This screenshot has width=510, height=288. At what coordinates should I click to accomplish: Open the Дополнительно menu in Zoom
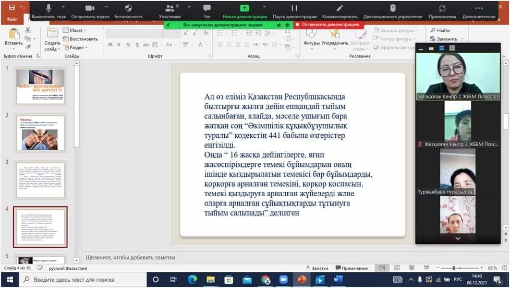coord(478,10)
